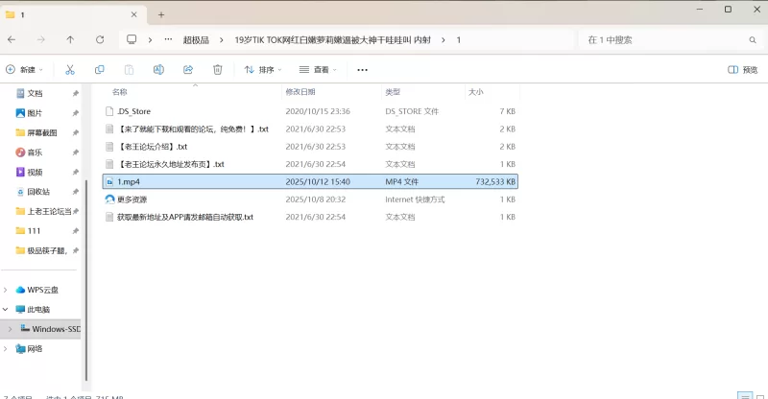Sort files by the 修改日期 column header

[300, 92]
